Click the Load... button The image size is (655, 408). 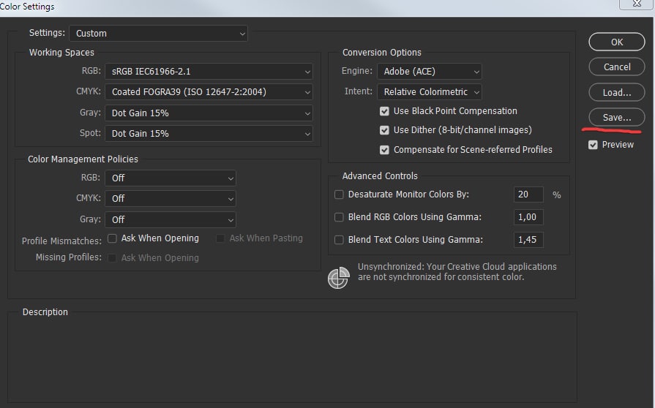click(616, 92)
